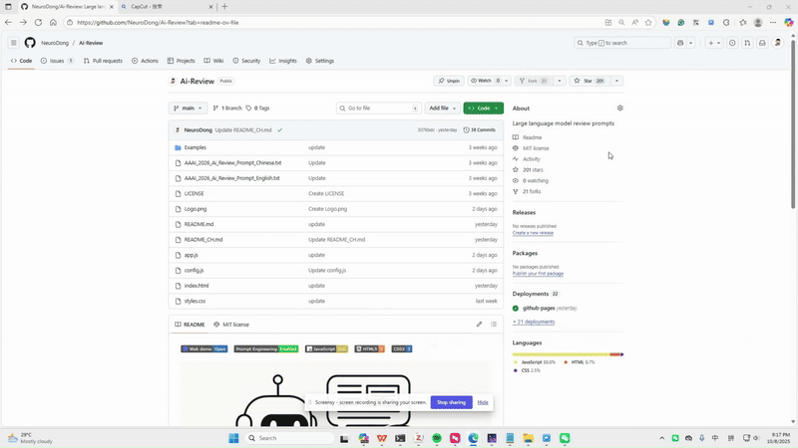Expand the Add file dropdown
The height and width of the screenshot is (448, 798).
442,108
